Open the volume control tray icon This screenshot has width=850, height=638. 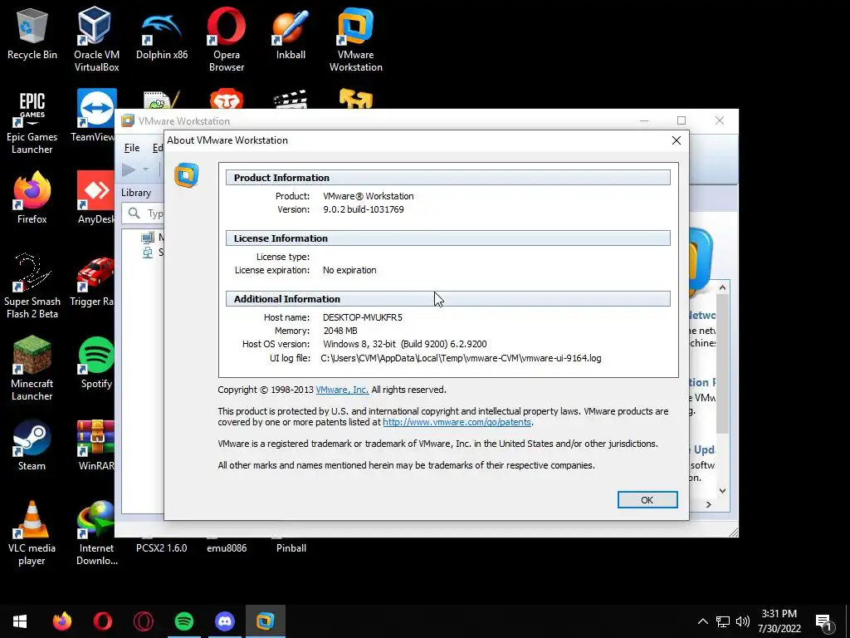pos(743,621)
